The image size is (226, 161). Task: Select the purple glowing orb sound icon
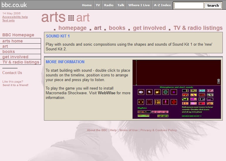point(174,92)
